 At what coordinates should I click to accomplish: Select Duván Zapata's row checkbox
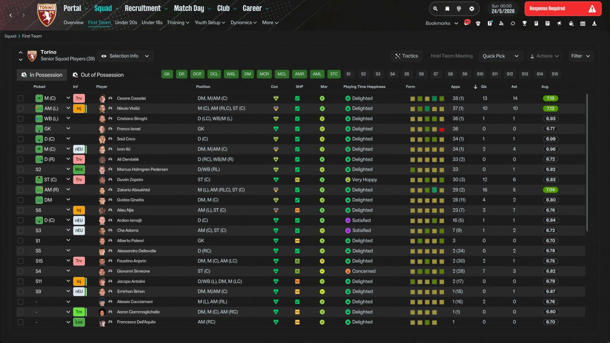20,180
